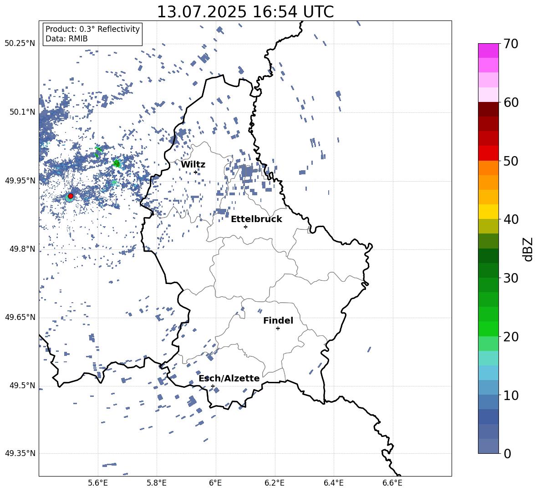This screenshot has height=492, width=539.
Task: Click the 6.4°E longitude label
Action: [x=333, y=483]
